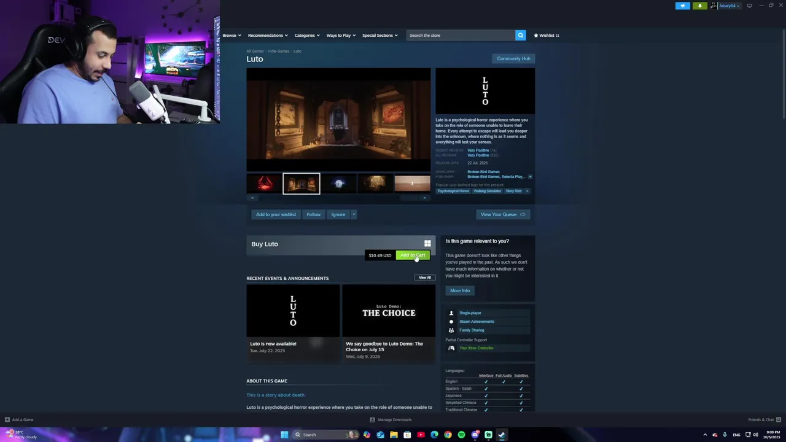Viewport: 786px width, 442px height.
Task: Launch YouTube from the taskbar
Action: tap(421, 435)
